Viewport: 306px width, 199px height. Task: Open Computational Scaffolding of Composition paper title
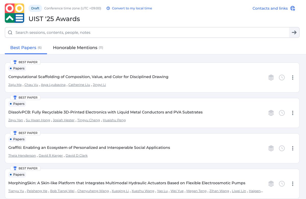point(88,77)
